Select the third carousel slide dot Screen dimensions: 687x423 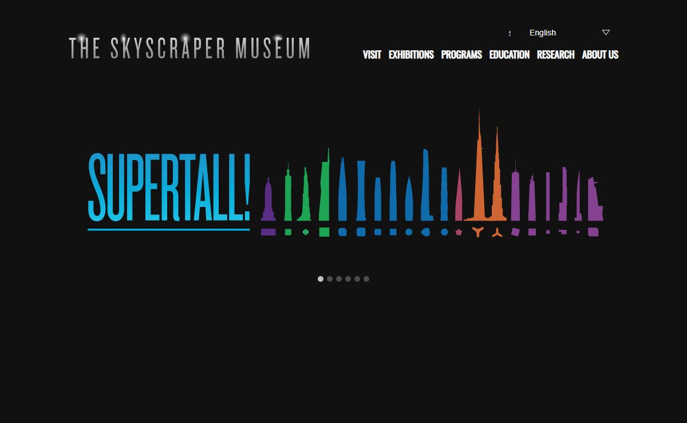tap(339, 279)
